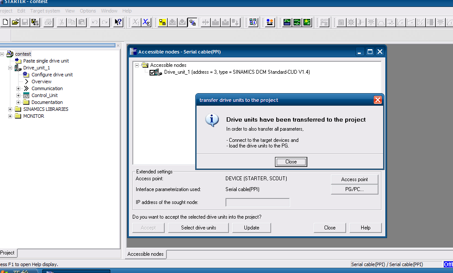Click the green measuring function spark icon

click(x=307, y=22)
